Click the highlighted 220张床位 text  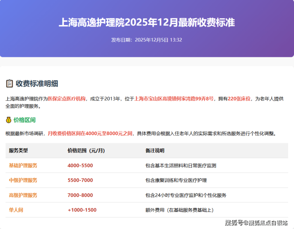coord(239,99)
